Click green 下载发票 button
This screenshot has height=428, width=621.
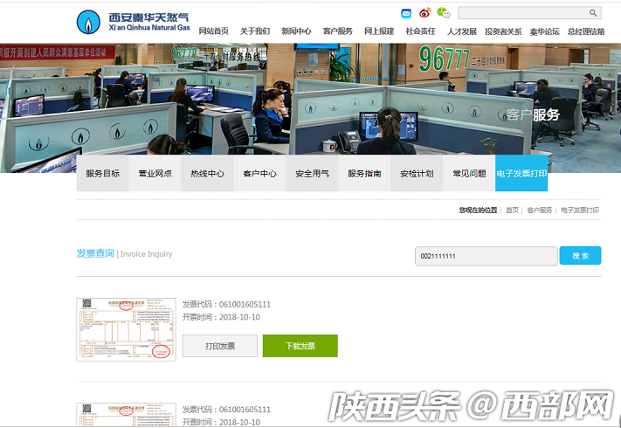(x=300, y=346)
